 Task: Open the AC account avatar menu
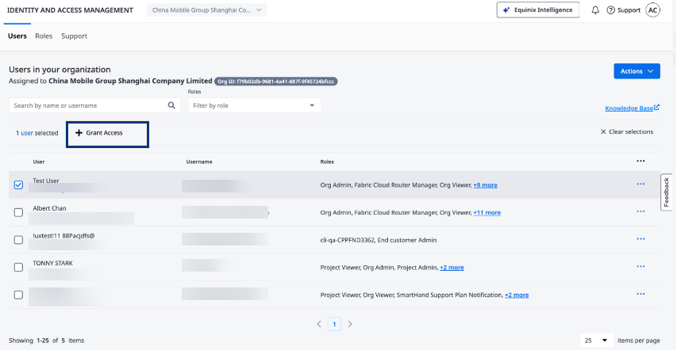[x=653, y=10]
